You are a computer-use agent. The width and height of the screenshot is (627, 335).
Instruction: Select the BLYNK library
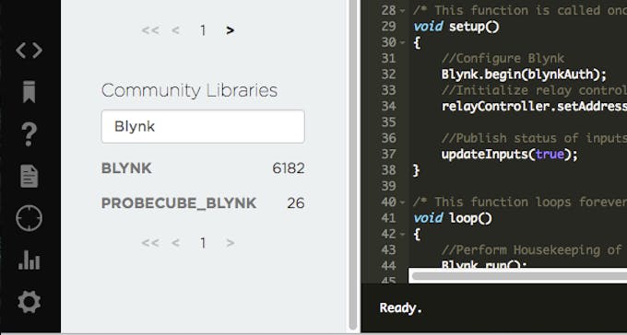click(x=126, y=168)
